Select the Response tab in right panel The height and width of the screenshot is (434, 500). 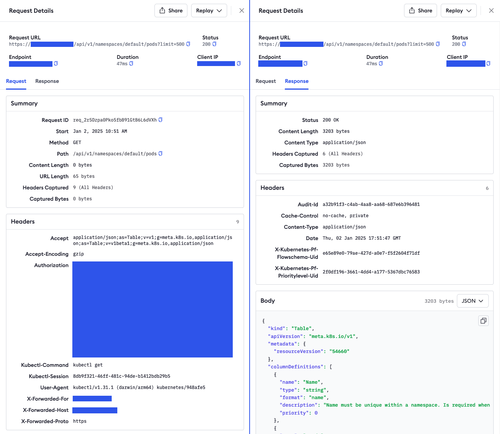(296, 81)
